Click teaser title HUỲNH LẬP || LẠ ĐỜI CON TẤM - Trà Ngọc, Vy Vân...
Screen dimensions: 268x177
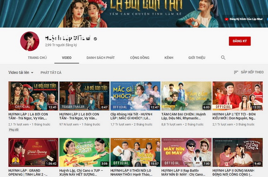pyautogui.click(x=79, y=116)
